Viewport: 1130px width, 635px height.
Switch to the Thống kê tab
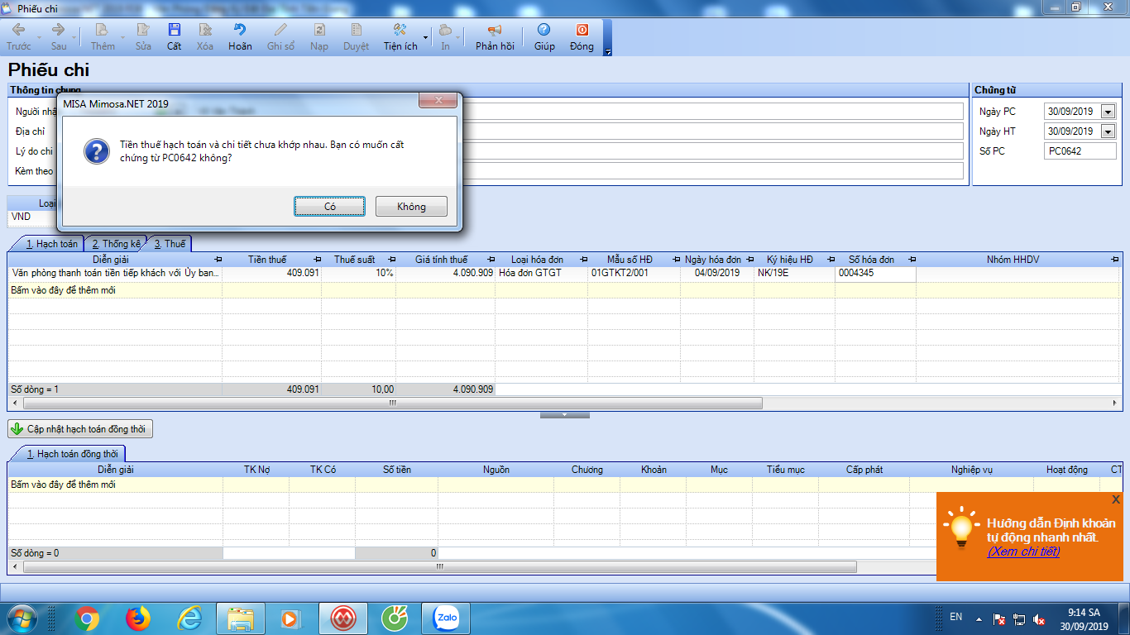pos(115,244)
